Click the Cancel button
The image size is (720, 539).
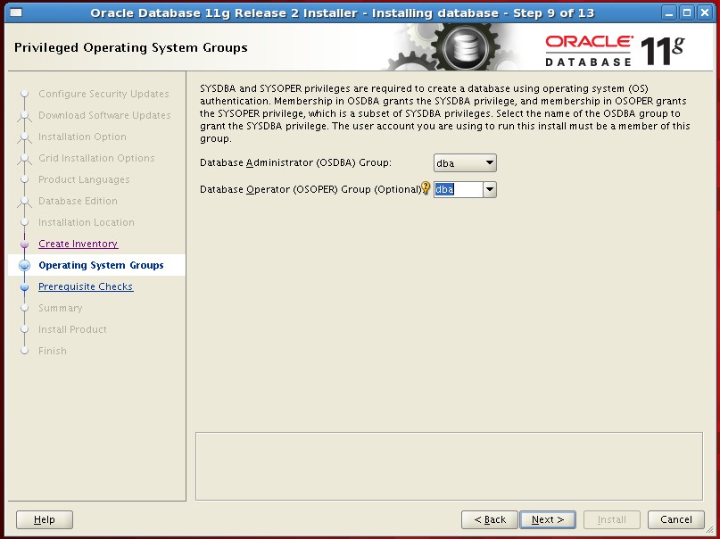(676, 519)
